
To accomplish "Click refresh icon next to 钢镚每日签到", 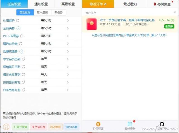I will [x=23, y=67].
